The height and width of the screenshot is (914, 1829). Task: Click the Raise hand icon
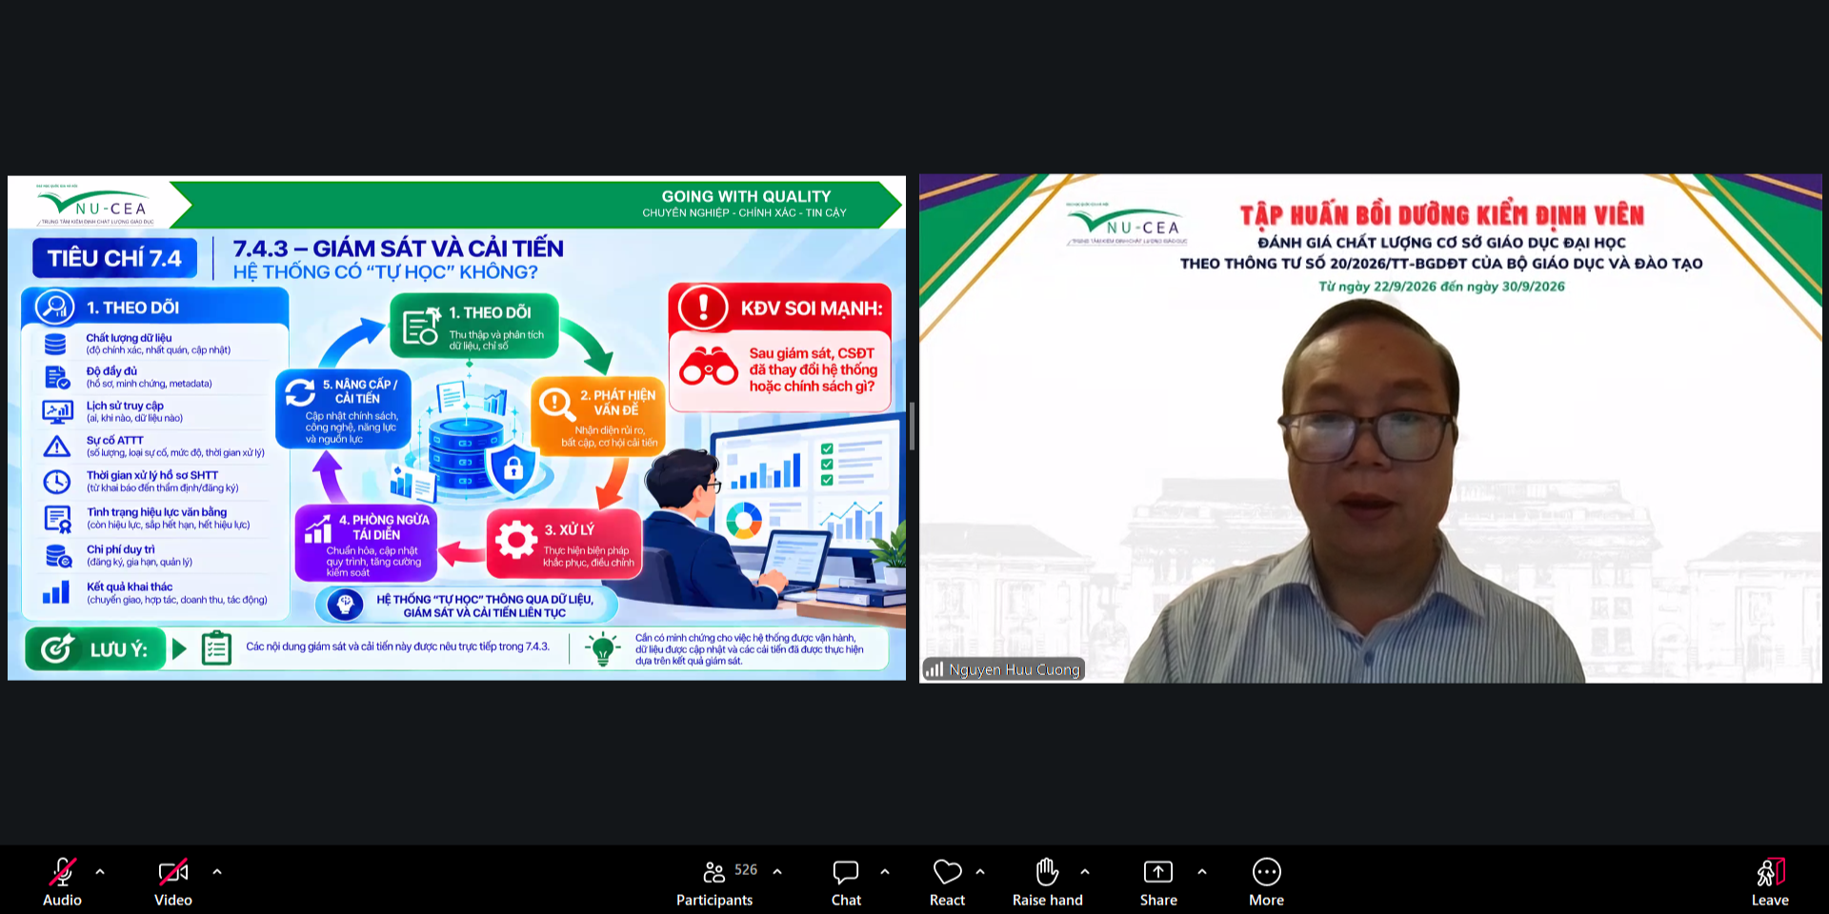(x=1047, y=872)
